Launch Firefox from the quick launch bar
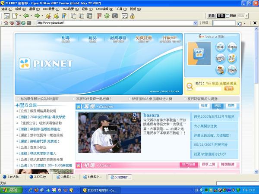 [36, 190]
